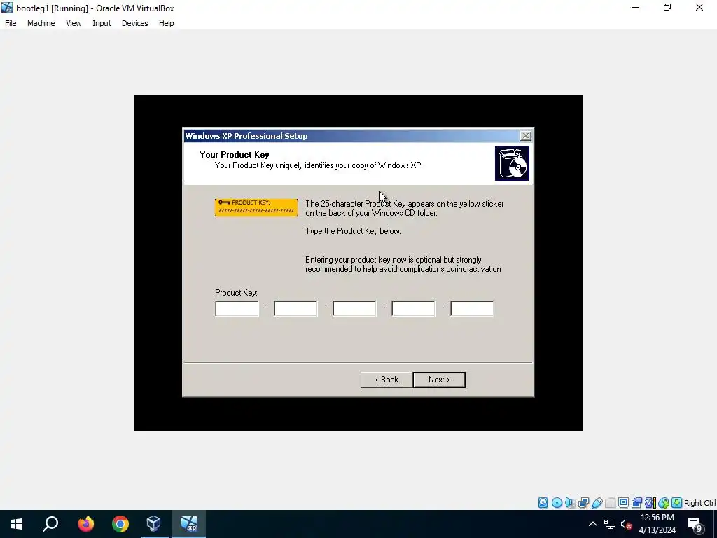Open the Machine menu
The image size is (717, 538).
(x=41, y=23)
